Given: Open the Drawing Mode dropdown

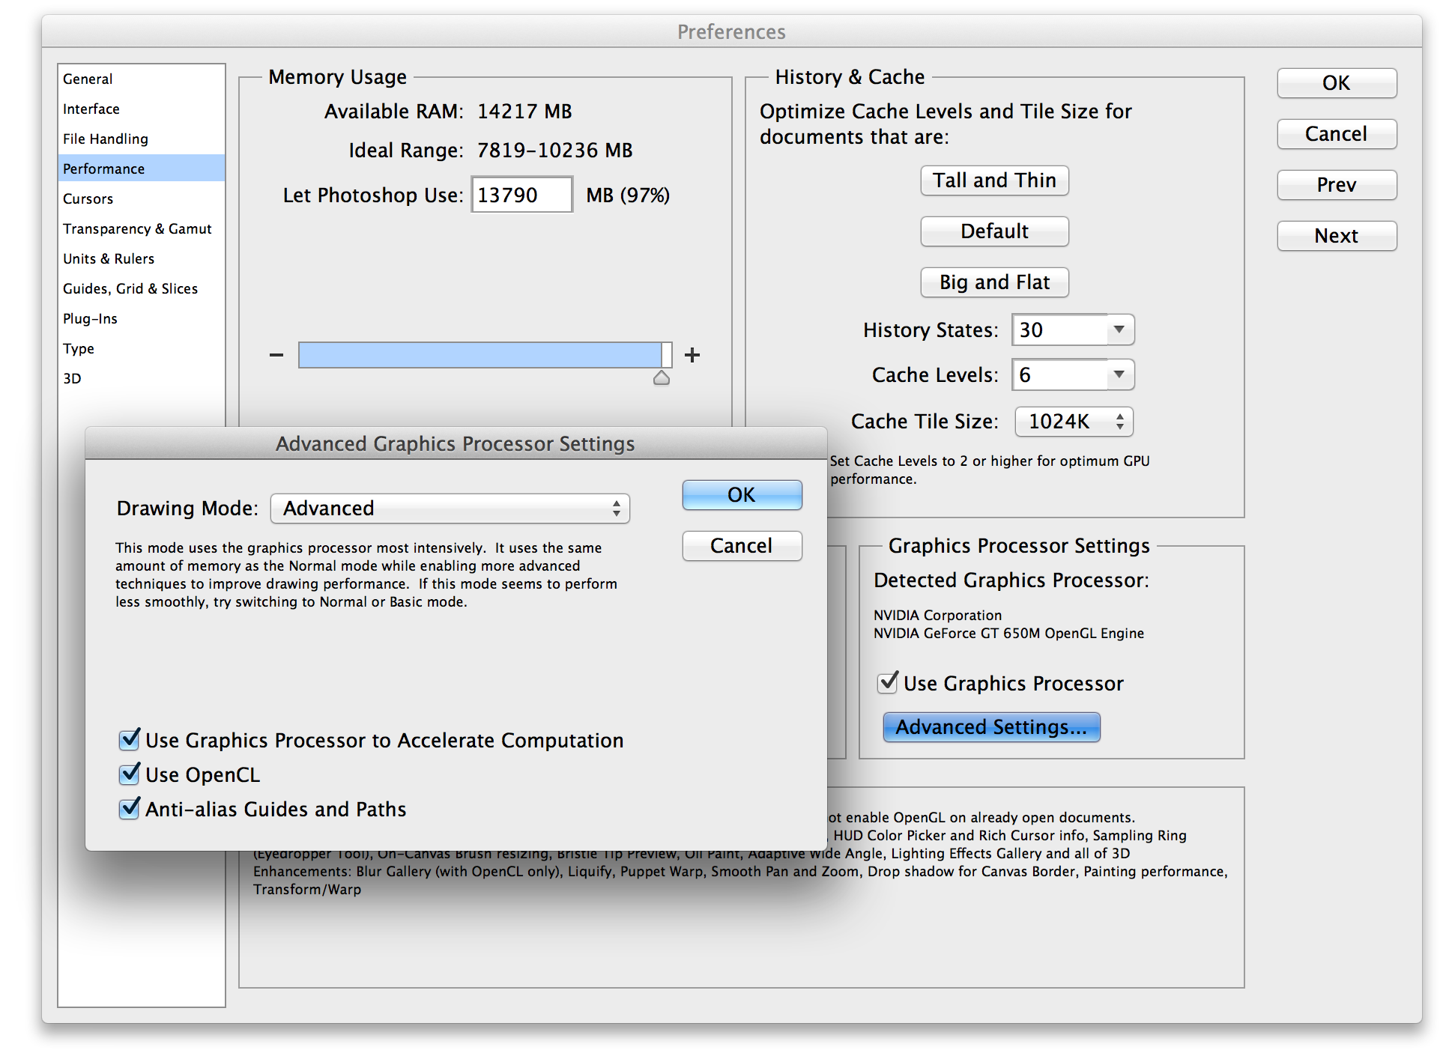Looking at the screenshot, I should coord(450,509).
